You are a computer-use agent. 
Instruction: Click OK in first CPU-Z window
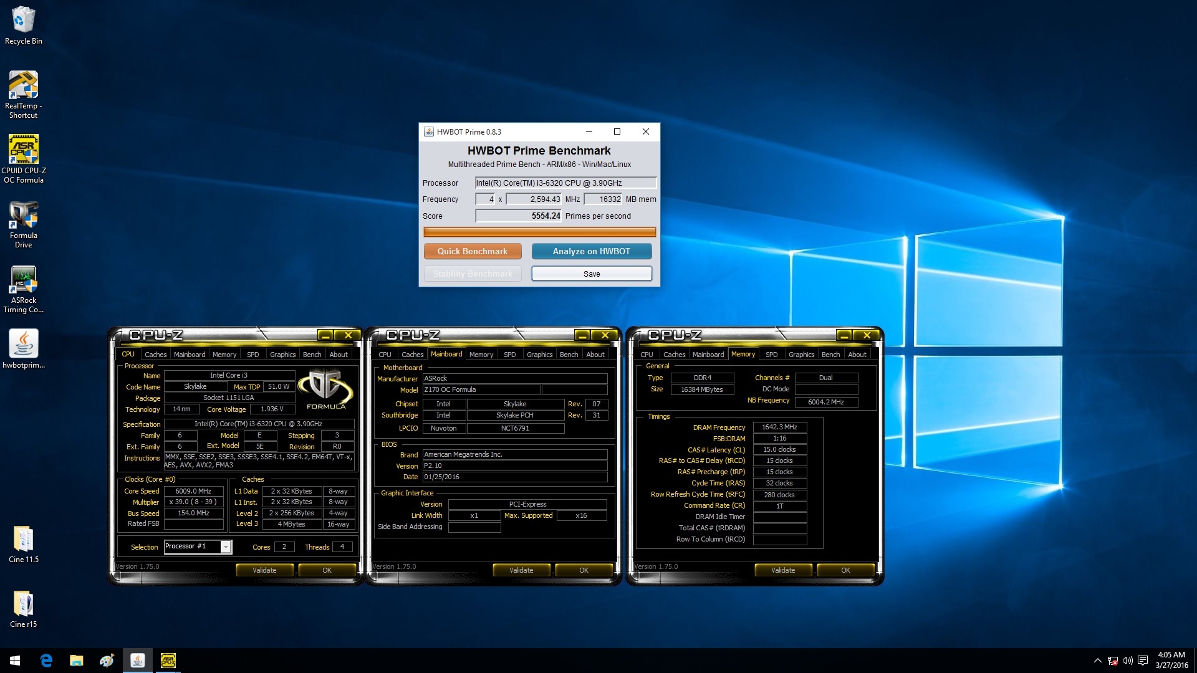pos(327,570)
